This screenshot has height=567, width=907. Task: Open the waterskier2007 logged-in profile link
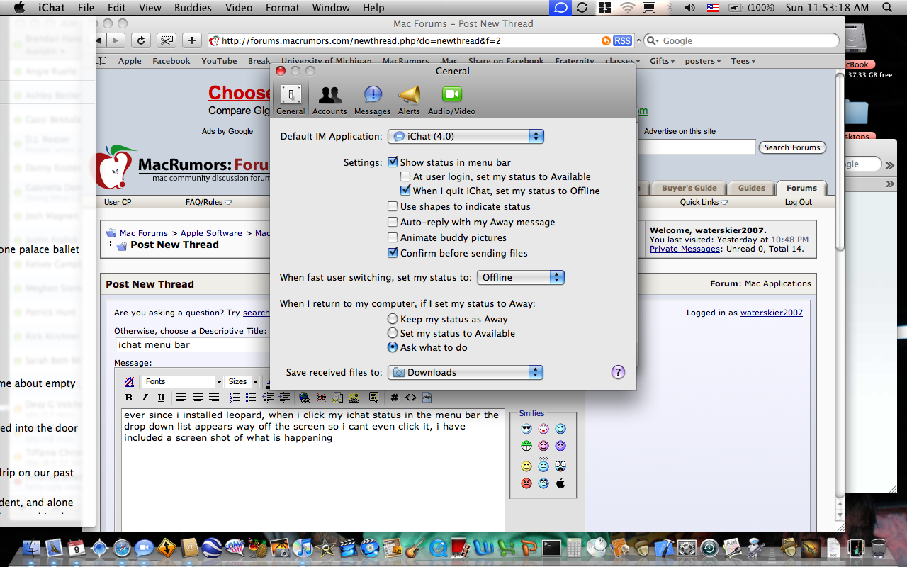(x=772, y=313)
